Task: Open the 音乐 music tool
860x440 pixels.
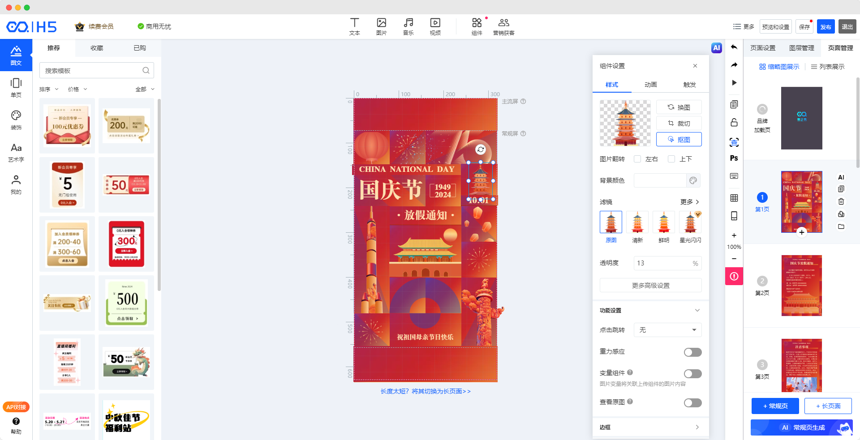Action: (x=408, y=26)
